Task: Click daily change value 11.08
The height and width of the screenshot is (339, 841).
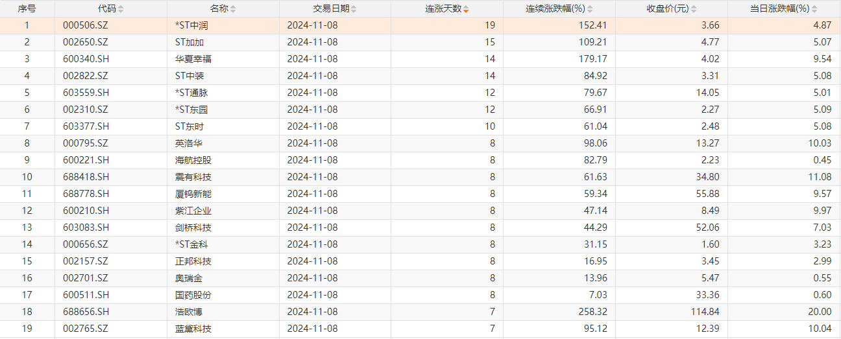Action: [x=821, y=177]
